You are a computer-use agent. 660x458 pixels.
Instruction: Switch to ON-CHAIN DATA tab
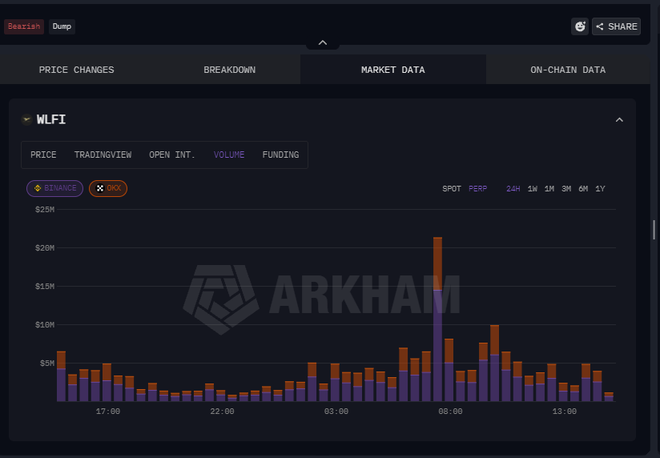[568, 70]
